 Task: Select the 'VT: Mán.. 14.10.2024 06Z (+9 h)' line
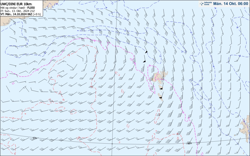coord(20,14)
